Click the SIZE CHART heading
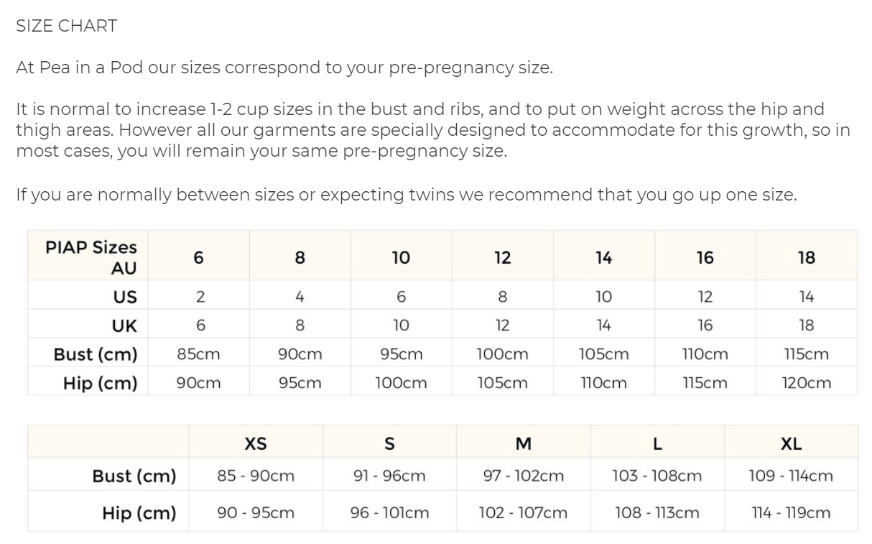This screenshot has height=544, width=872. point(66,27)
